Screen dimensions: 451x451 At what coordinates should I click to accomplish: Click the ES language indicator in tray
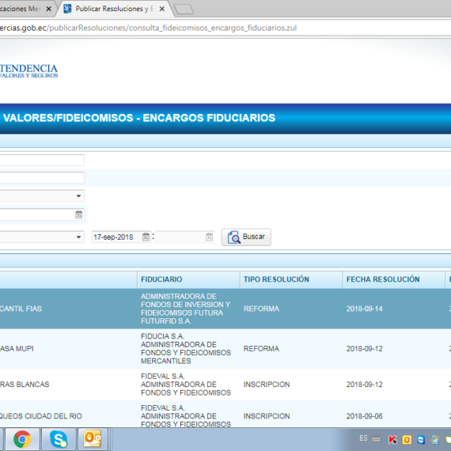point(363,438)
